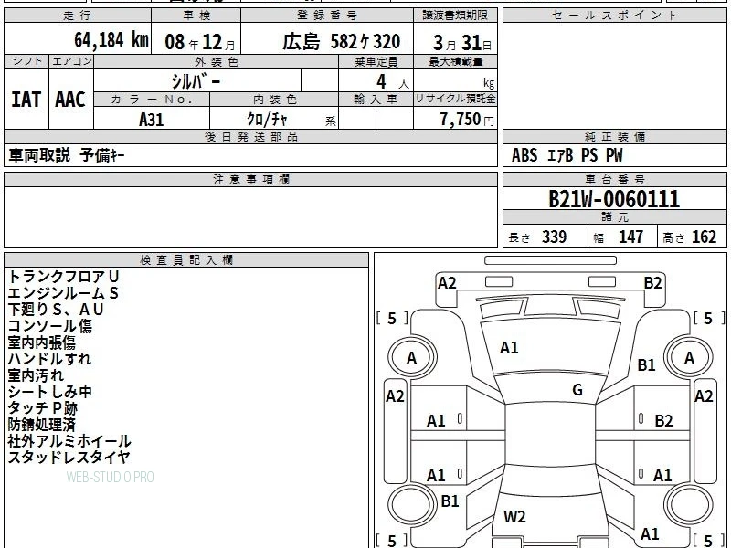Click the 諸元 header
The height and width of the screenshot is (548, 731).
615,216
